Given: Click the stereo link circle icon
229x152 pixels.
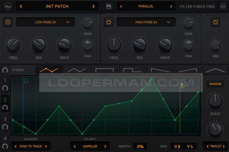Looking at the screenshot, I should (x=5, y=70).
